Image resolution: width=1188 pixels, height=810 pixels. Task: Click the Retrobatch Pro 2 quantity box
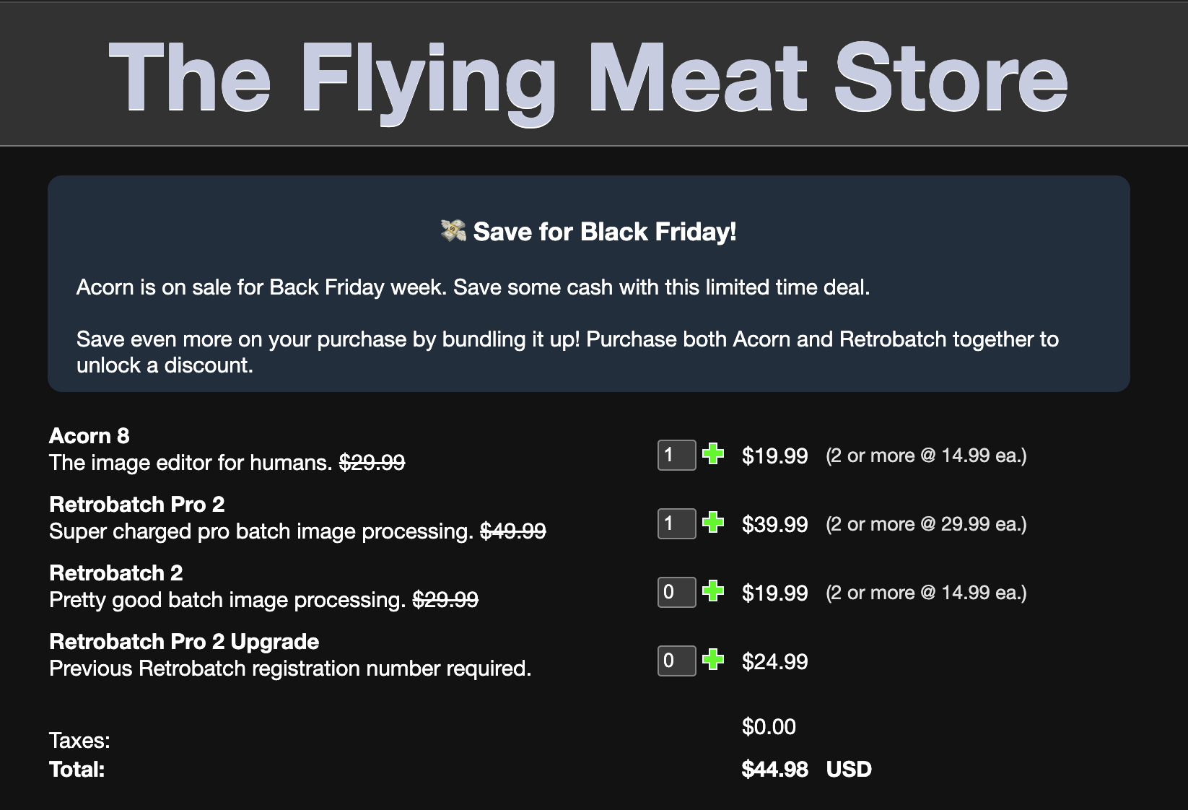[676, 523]
